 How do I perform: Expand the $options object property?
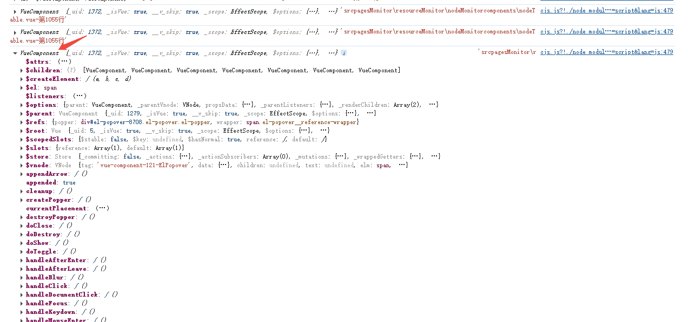[22, 105]
